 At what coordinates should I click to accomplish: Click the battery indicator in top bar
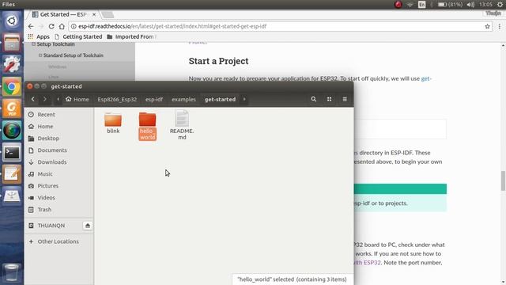point(450,5)
